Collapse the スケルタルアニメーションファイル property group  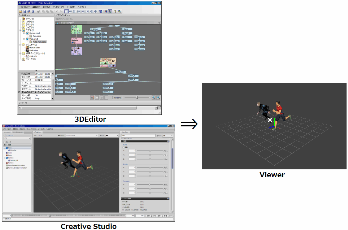click(19, 92)
